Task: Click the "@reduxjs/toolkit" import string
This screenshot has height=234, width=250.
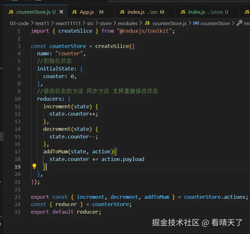Action: 144,31
